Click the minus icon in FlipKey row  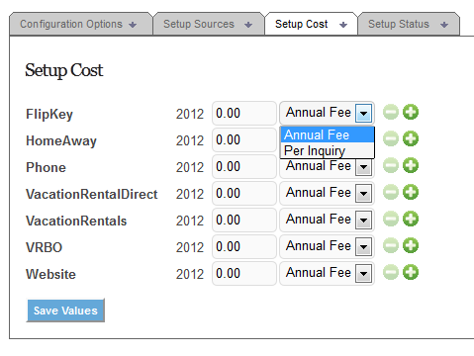391,112
